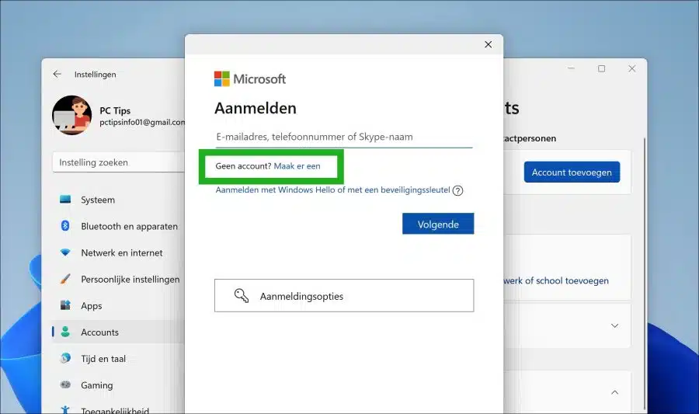Viewport: 699px width, 414px height.
Task: Click the pctipsinfo01@gmail.com email text
Action: click(142, 122)
